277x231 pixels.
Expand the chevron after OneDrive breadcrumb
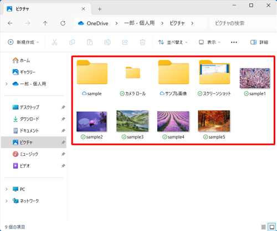coord(116,23)
